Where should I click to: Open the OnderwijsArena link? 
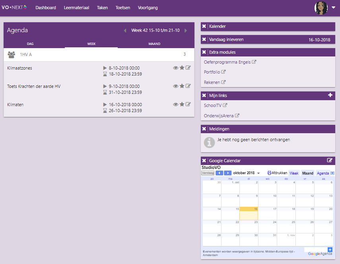click(221, 116)
